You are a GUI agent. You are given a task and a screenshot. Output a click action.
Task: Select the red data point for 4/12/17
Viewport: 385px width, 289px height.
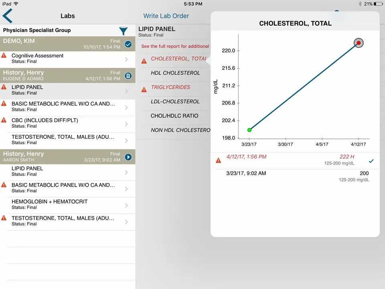pyautogui.click(x=358, y=43)
